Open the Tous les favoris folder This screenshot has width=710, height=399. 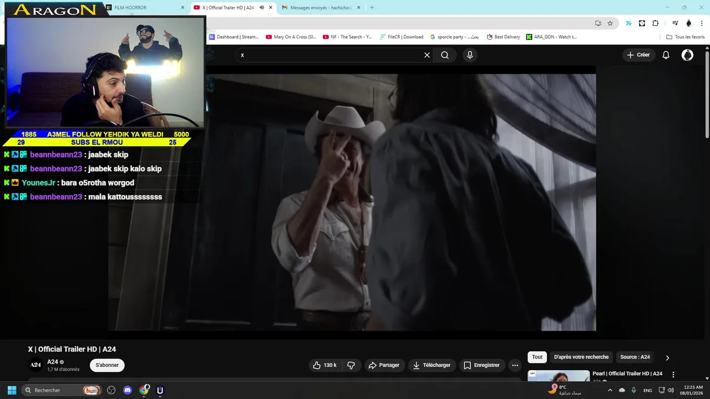coord(686,37)
